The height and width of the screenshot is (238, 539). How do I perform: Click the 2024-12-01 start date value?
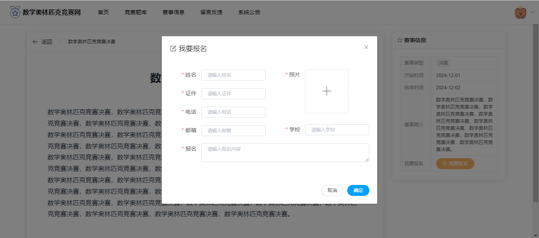[x=448, y=75]
